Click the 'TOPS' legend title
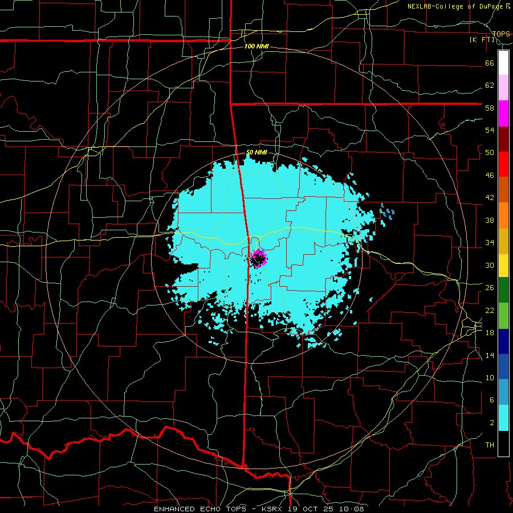 click(x=501, y=34)
